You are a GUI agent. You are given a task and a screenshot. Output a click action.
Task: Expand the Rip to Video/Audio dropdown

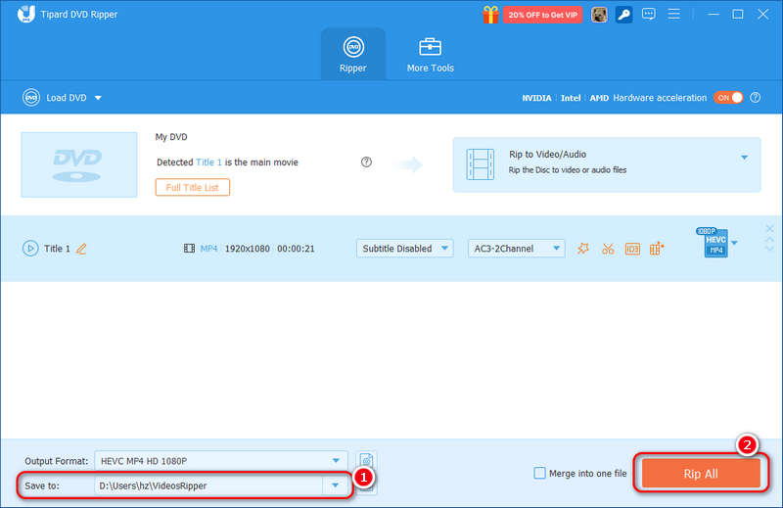click(745, 158)
